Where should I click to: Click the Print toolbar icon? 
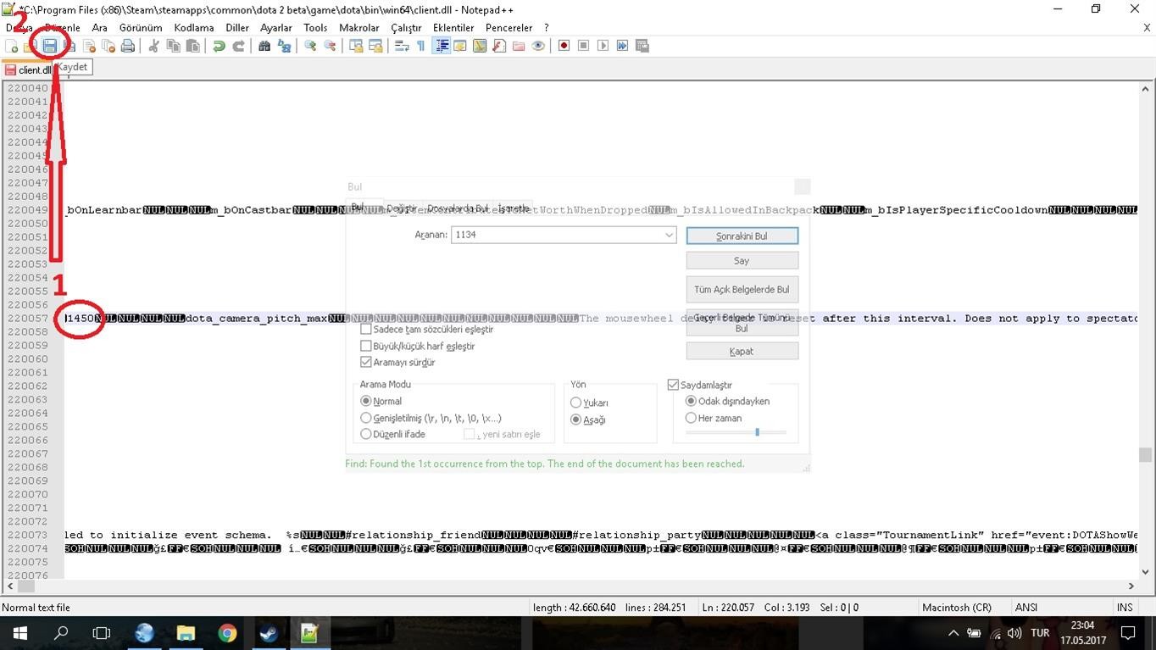128,46
